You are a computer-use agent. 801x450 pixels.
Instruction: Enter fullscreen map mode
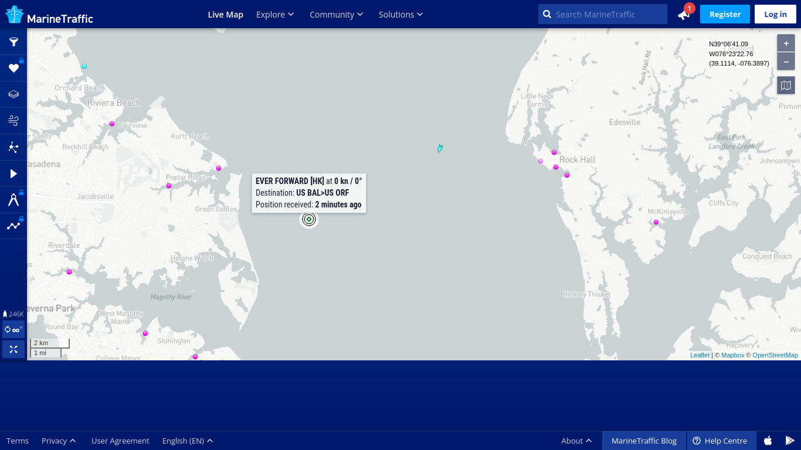13,349
